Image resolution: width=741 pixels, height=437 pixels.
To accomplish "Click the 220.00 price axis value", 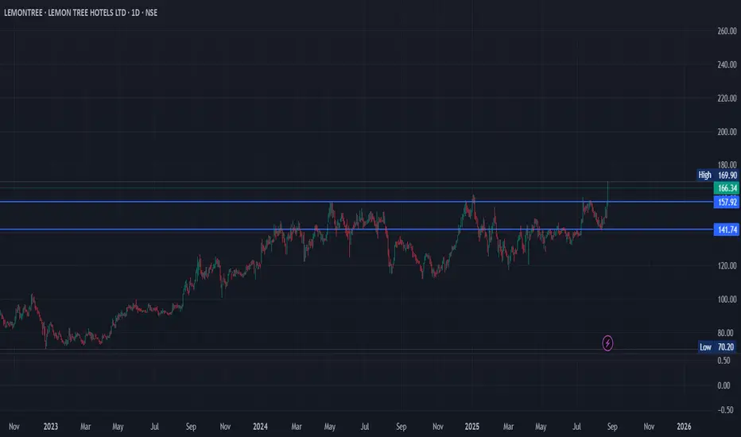I will tap(727, 98).
